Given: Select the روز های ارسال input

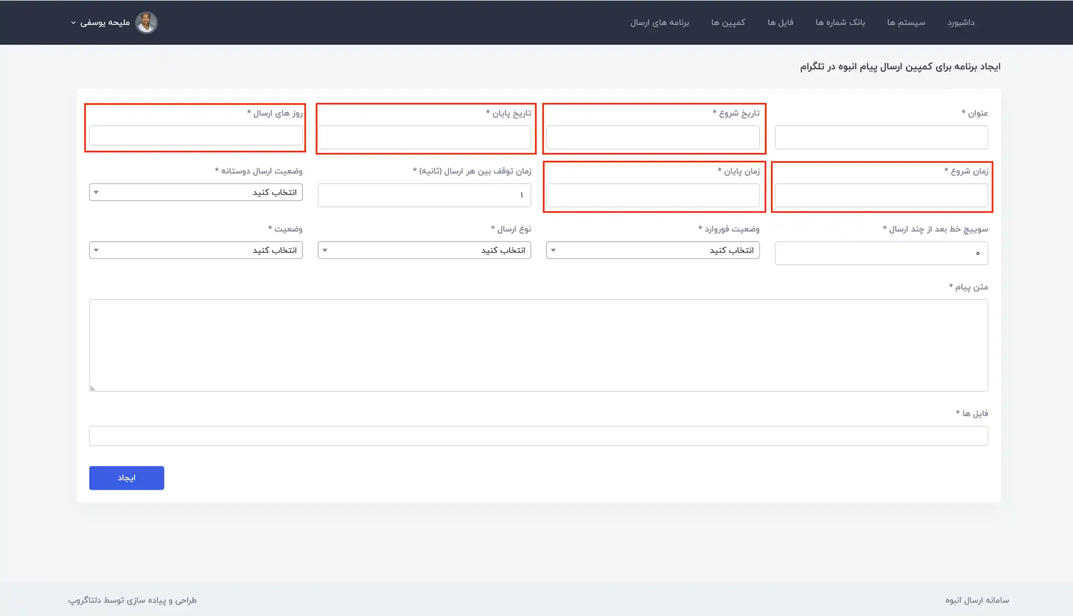Looking at the screenshot, I should click(195, 135).
